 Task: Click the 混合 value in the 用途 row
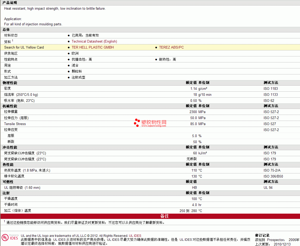pyautogui.click(x=75, y=66)
